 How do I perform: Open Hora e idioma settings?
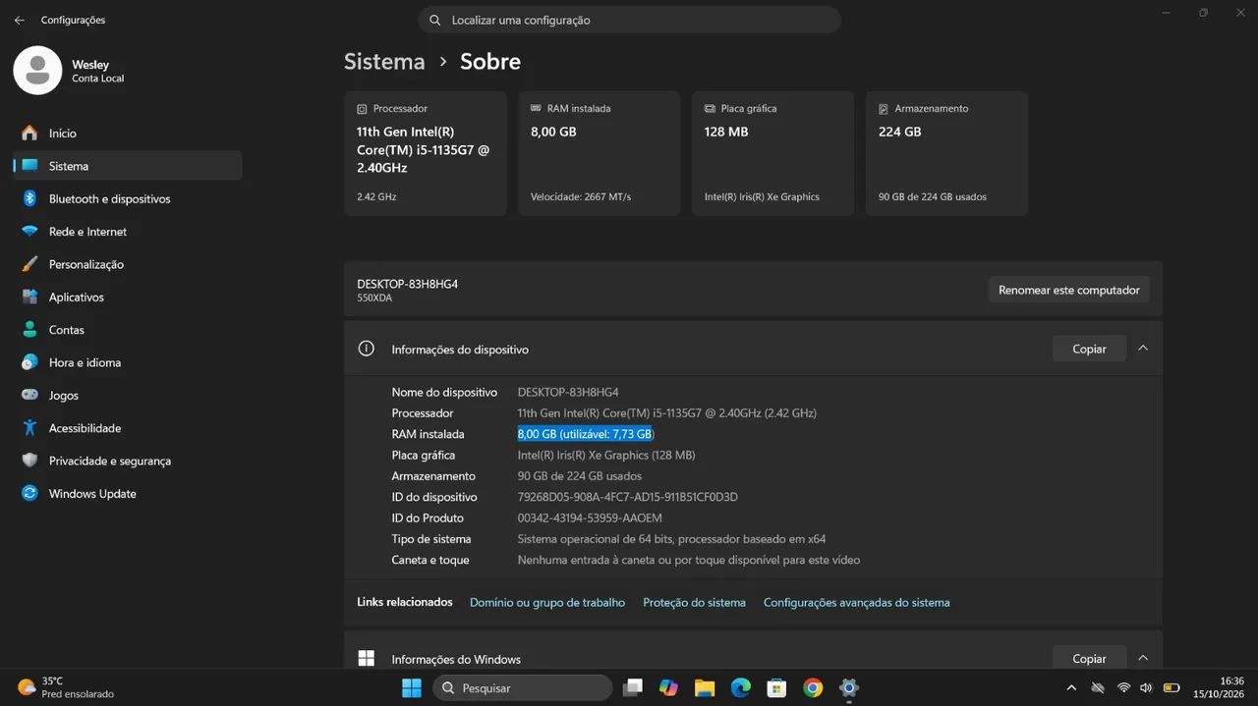(128, 362)
